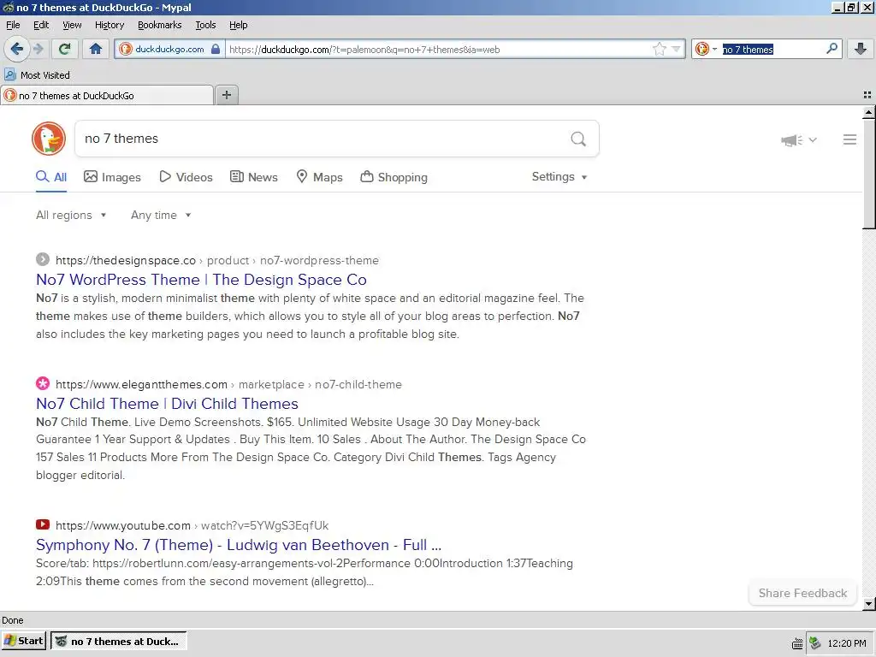This screenshot has height=657, width=876.
Task: Open the search engine selector dropdown
Action: 706,49
